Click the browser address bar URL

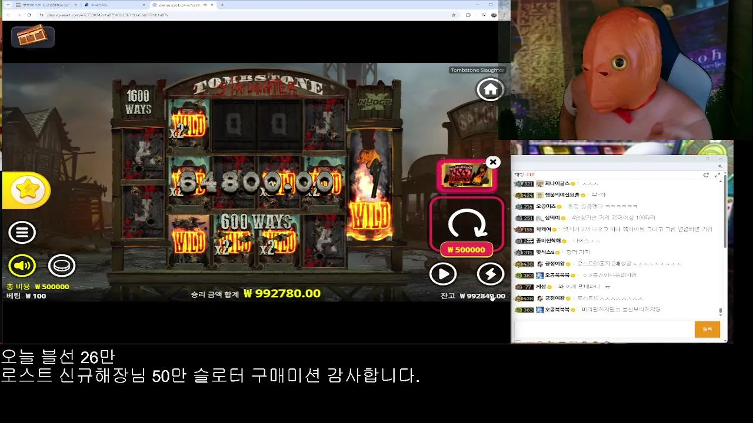pos(107,15)
